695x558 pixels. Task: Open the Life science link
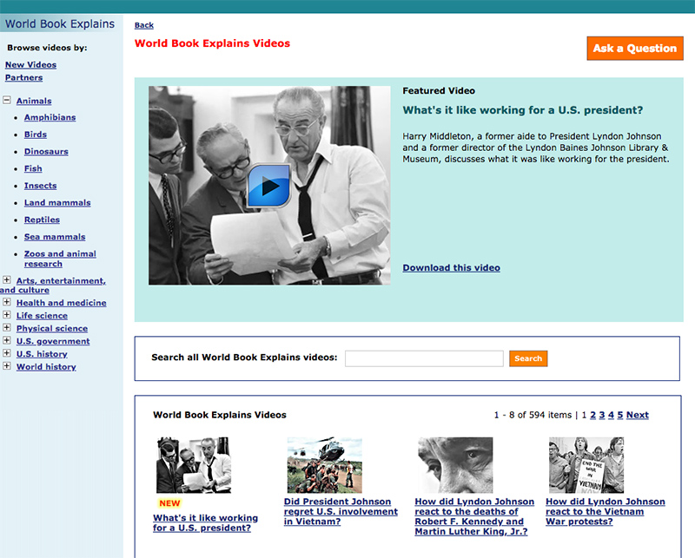point(42,316)
